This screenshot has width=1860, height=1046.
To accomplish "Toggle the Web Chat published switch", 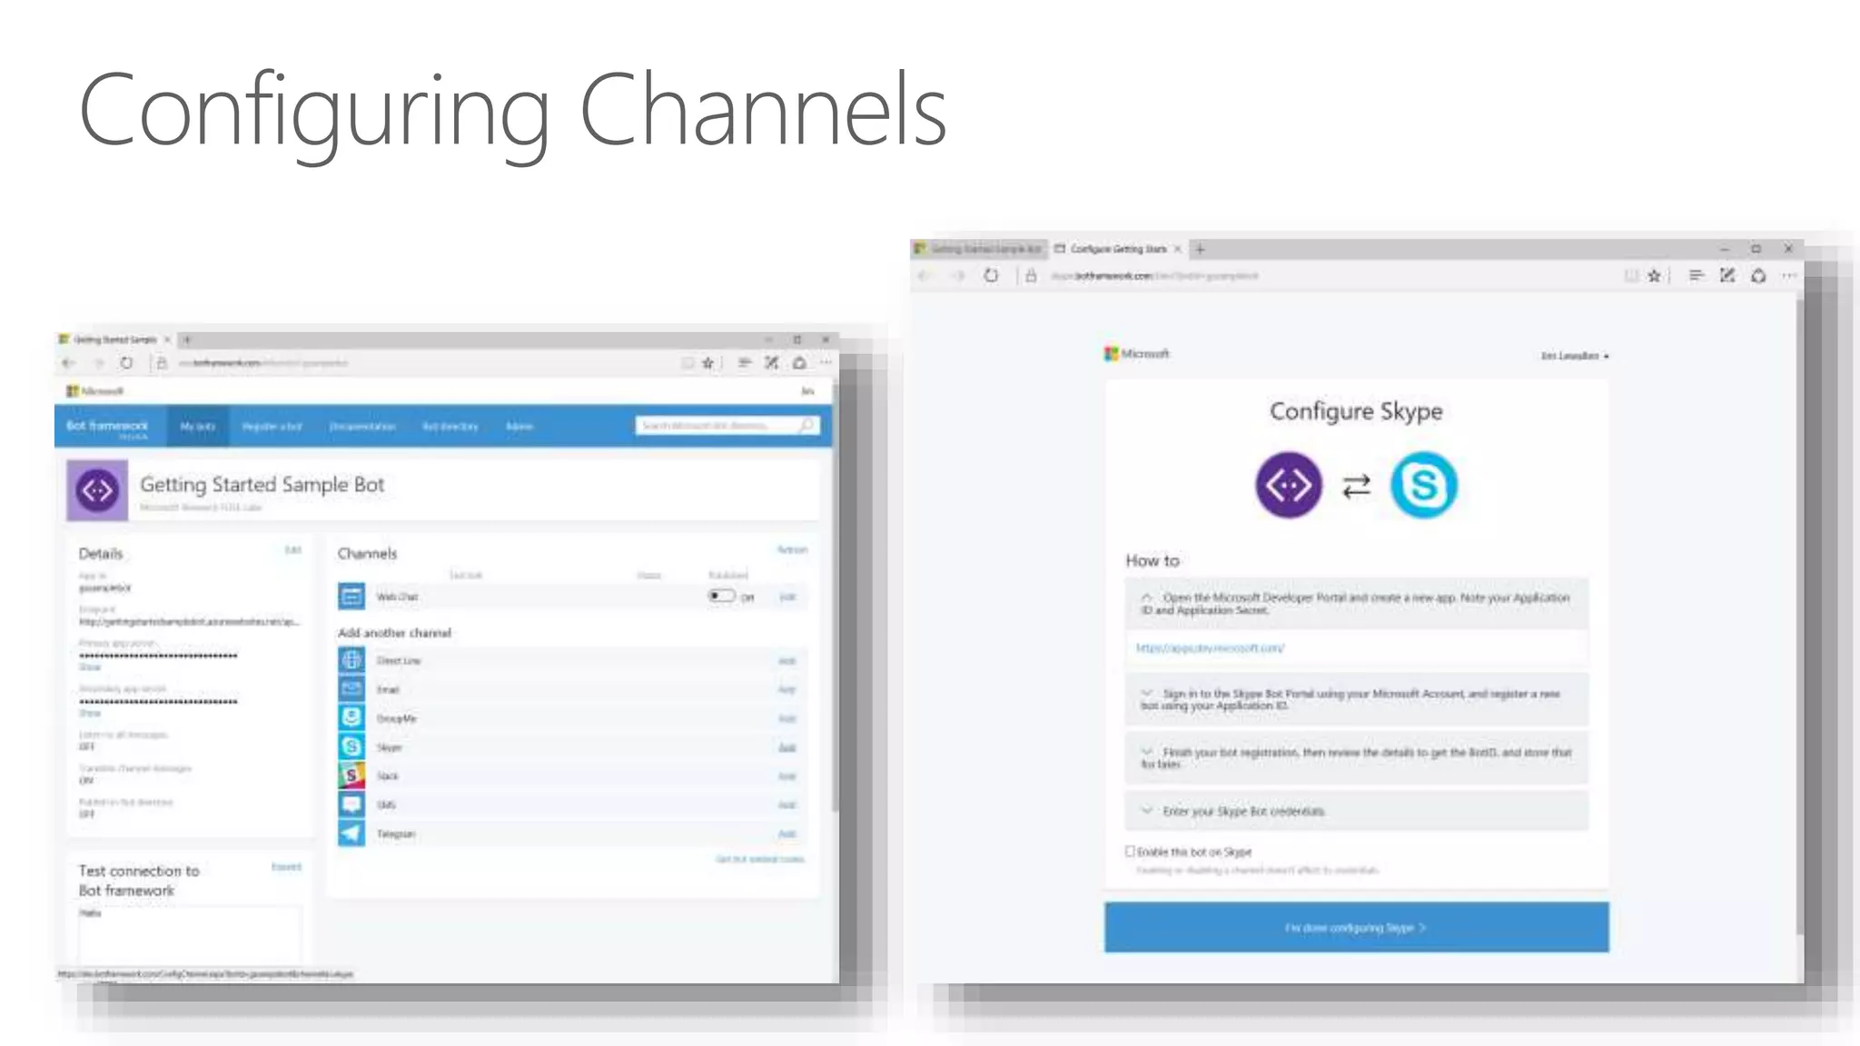I will pos(721,596).
